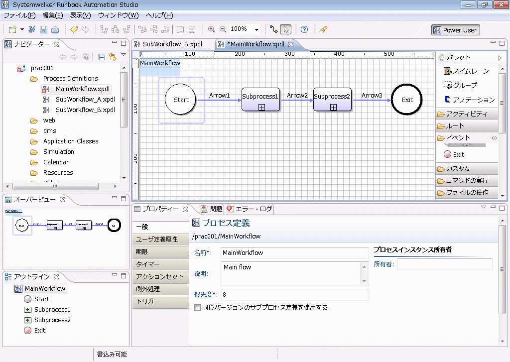This screenshot has height=362, width=510.
Task: Click the Calendar folder icon
Action: pyautogui.click(x=34, y=162)
